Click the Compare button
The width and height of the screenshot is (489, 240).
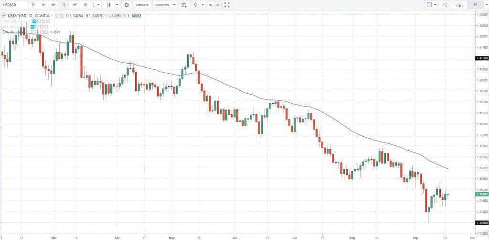point(141,5)
